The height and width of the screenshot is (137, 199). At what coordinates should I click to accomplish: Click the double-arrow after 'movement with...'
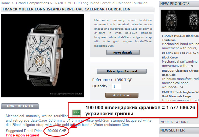coord(192,66)
